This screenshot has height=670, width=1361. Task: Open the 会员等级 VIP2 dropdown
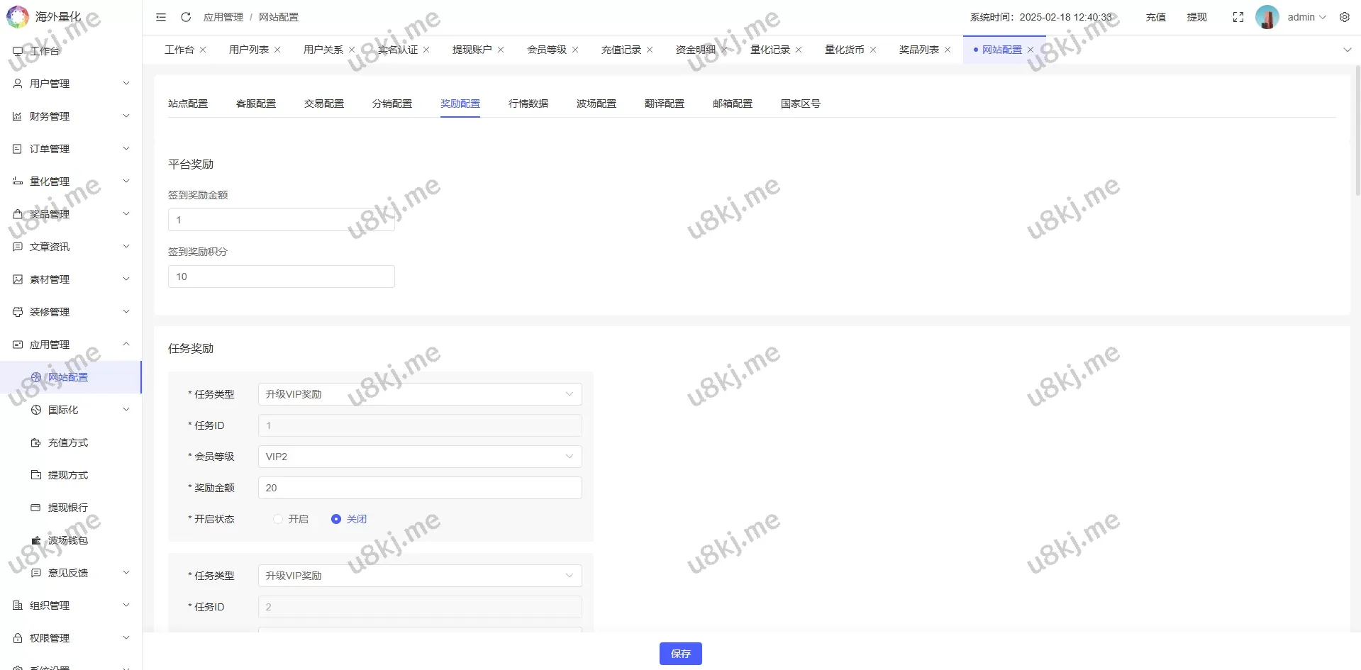click(x=420, y=457)
